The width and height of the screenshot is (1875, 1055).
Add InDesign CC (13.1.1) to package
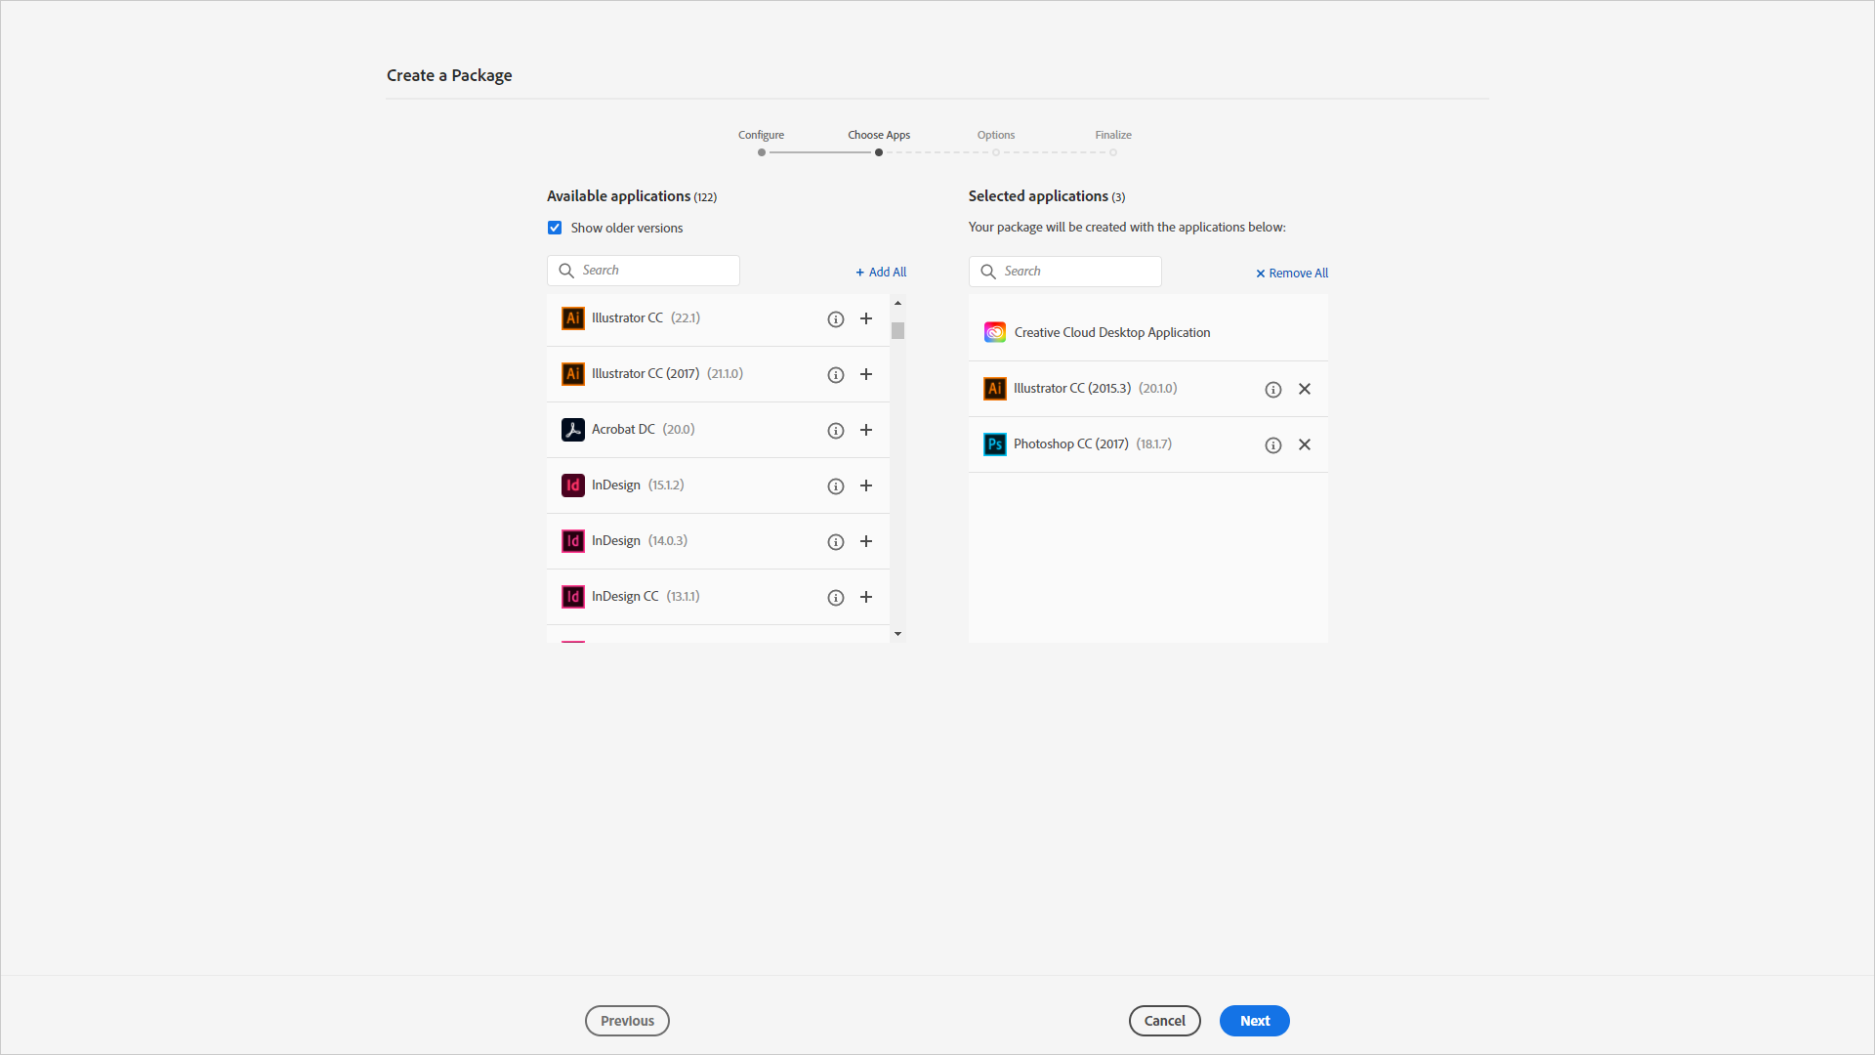[x=866, y=597]
